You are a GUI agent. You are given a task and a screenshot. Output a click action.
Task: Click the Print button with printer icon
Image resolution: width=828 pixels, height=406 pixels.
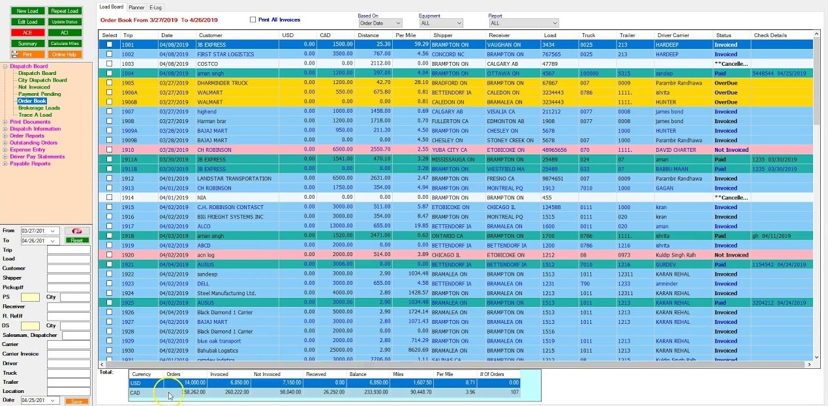click(x=27, y=55)
